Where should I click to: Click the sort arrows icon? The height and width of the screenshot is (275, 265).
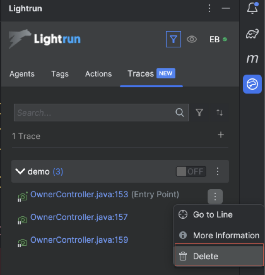coord(219,113)
